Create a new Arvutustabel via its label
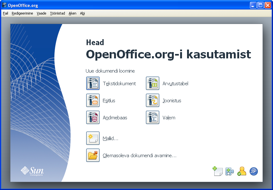 175,84
